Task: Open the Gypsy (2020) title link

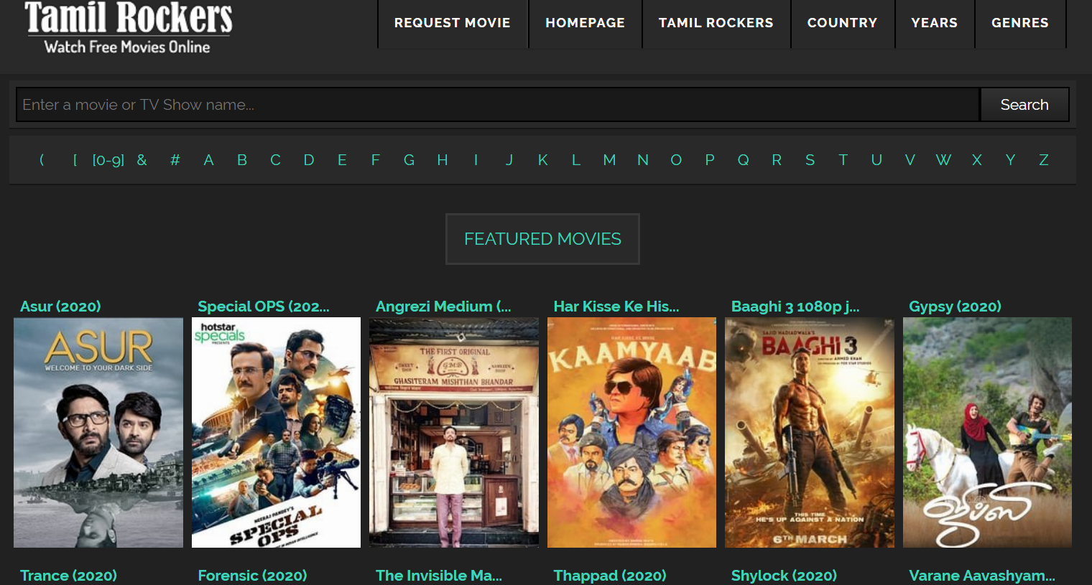Action: (x=955, y=306)
